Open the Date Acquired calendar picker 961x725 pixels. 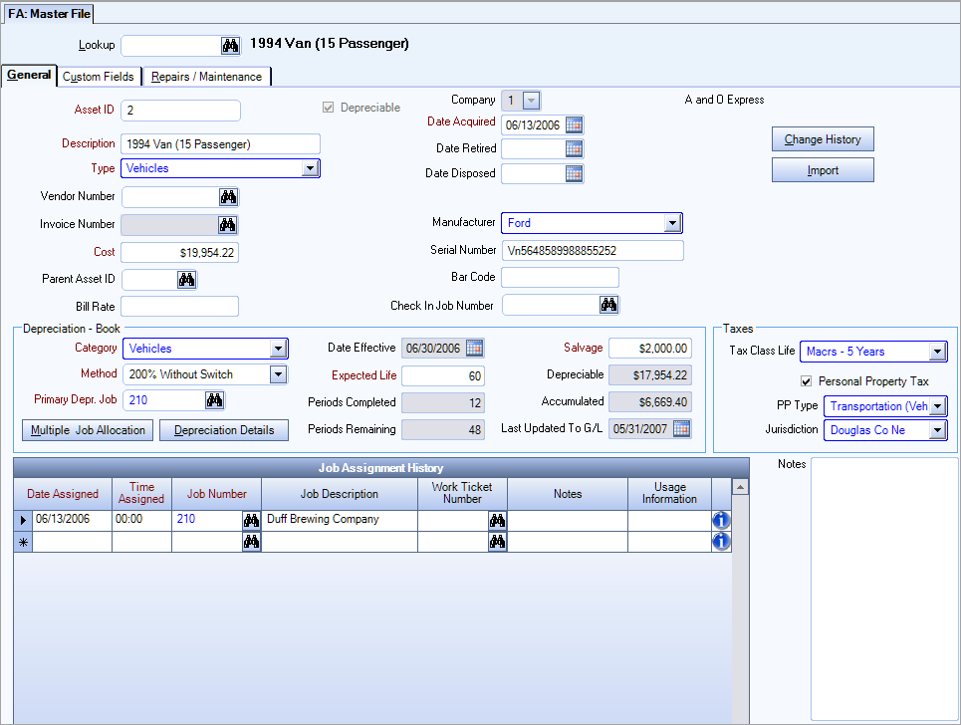pos(575,124)
